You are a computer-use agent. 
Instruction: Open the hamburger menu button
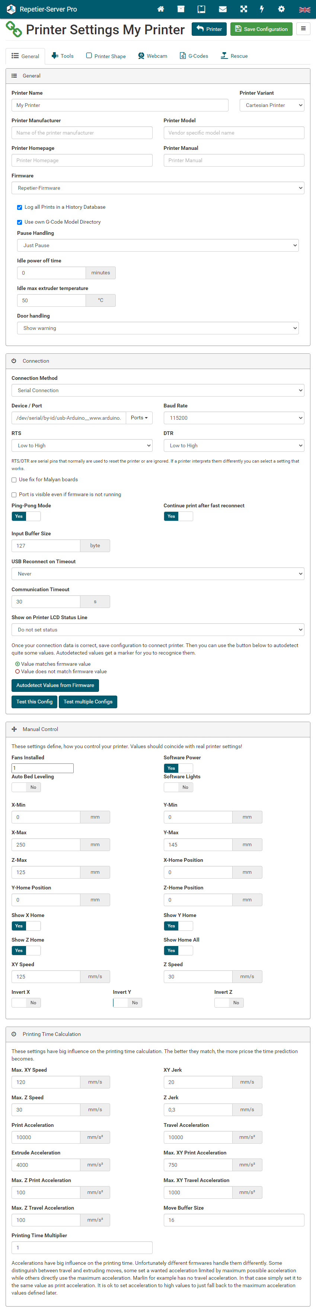pyautogui.click(x=303, y=29)
